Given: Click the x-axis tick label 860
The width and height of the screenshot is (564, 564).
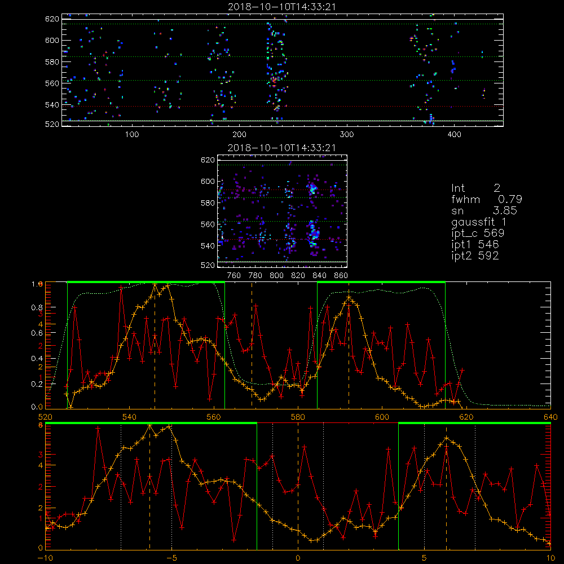Looking at the screenshot, I should (341, 276).
